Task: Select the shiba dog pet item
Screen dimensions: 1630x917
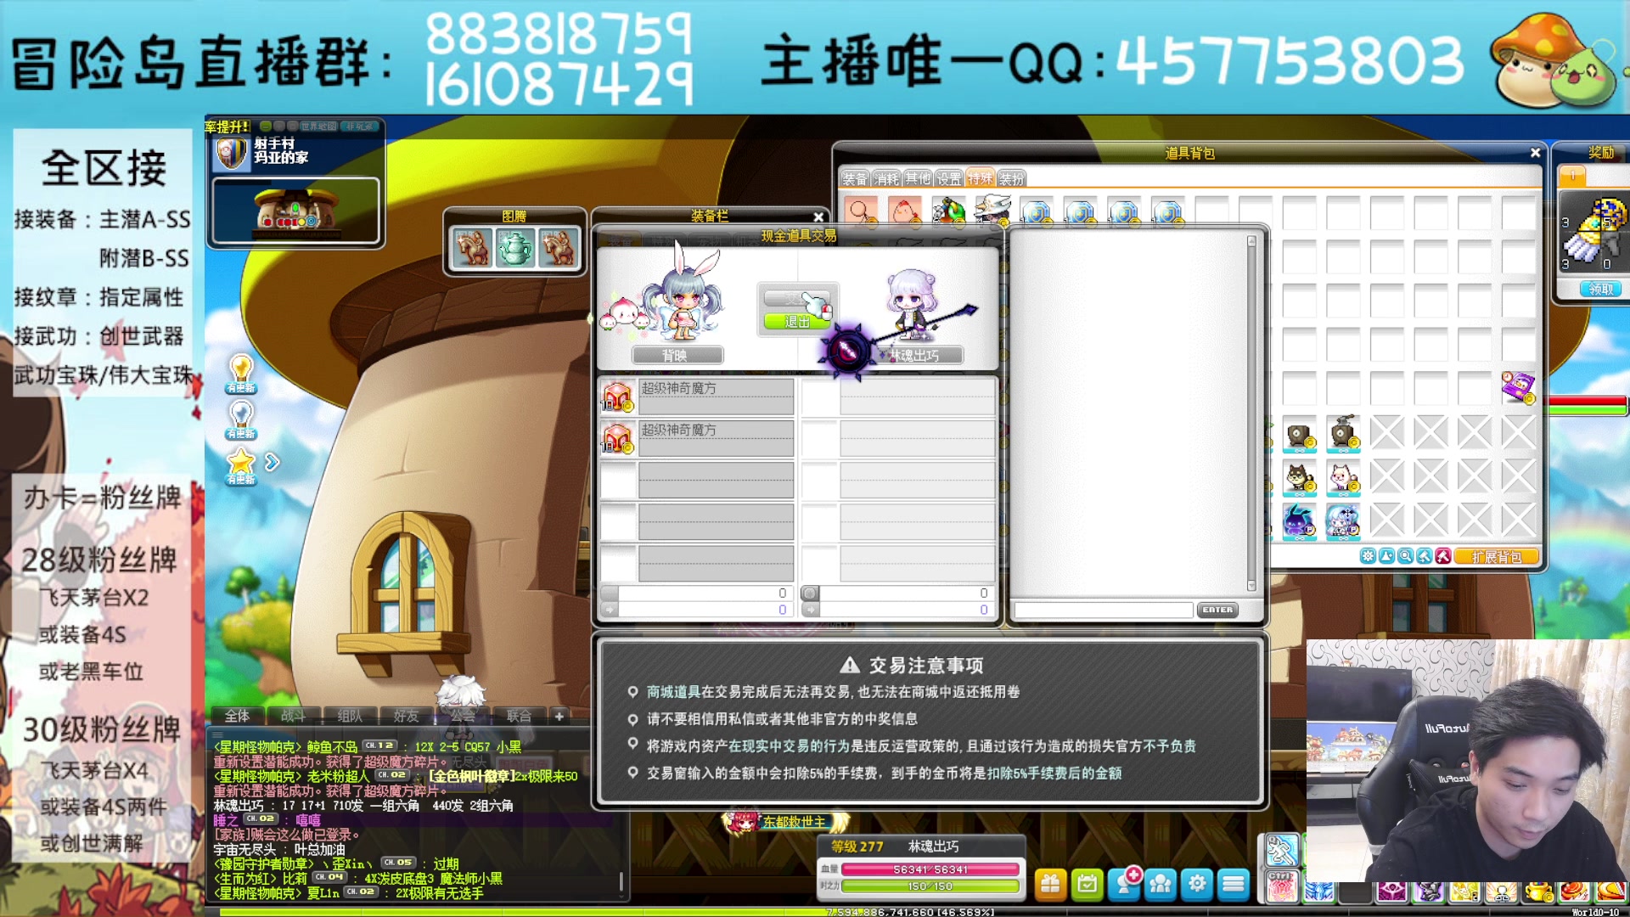Action: (1299, 478)
